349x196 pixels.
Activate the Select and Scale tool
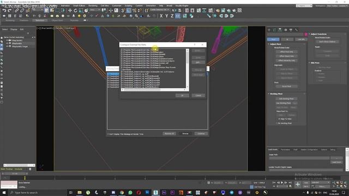[81, 10]
